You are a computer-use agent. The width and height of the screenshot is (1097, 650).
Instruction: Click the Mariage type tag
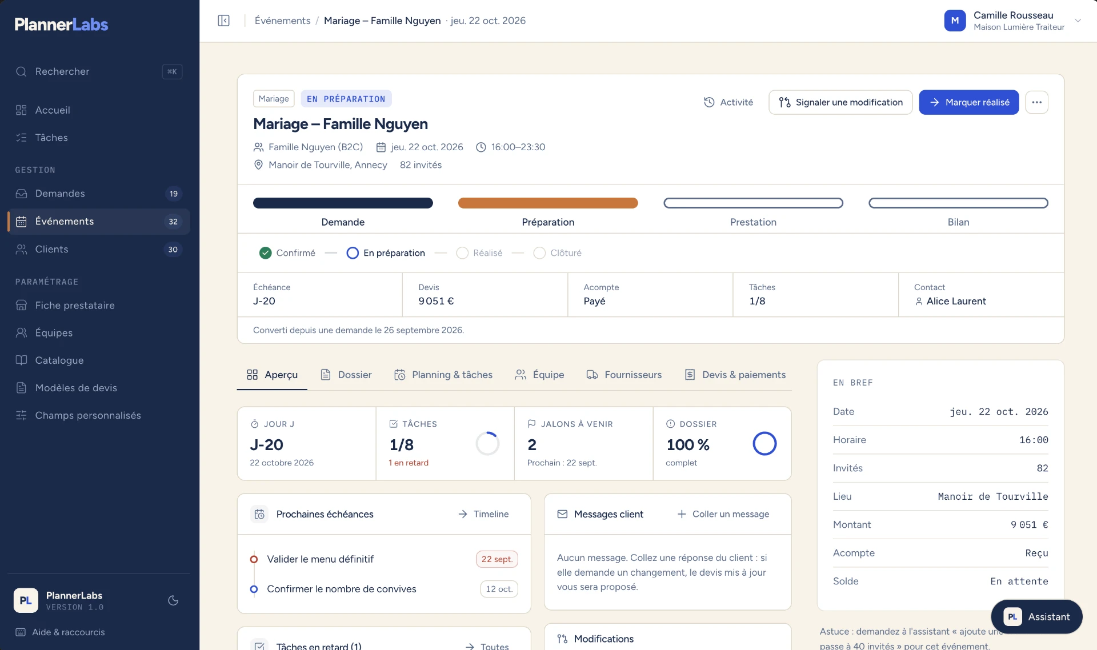coord(274,99)
